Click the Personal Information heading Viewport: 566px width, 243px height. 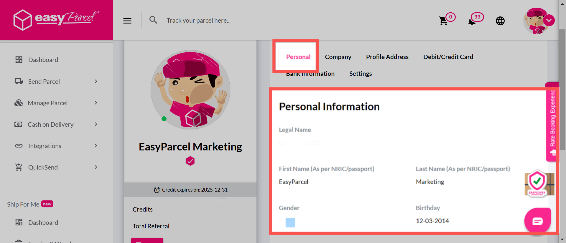tap(329, 107)
